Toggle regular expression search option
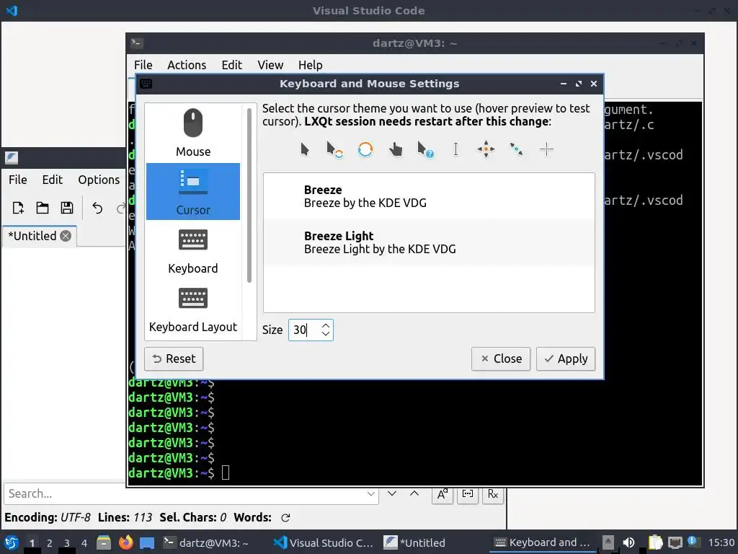 493,494
